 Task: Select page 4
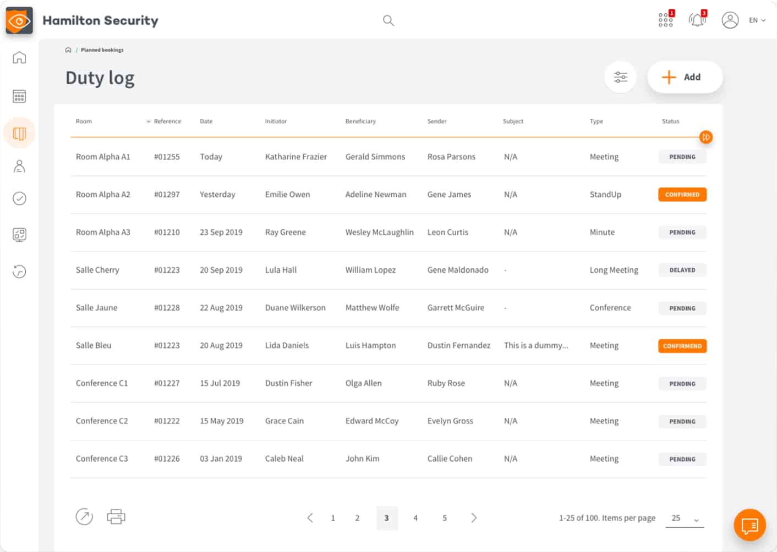[415, 518]
